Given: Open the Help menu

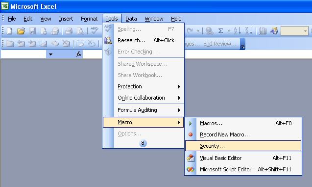Looking at the screenshot, I should pyautogui.click(x=176, y=19).
